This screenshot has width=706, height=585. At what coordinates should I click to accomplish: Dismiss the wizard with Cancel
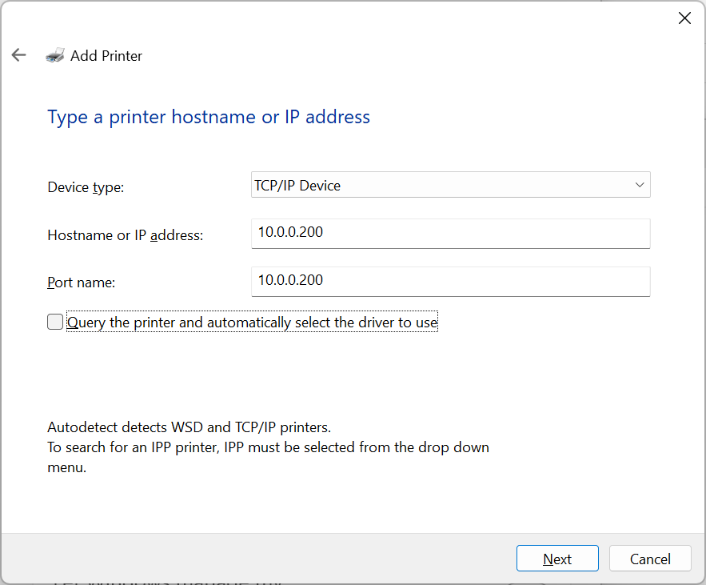click(x=650, y=559)
